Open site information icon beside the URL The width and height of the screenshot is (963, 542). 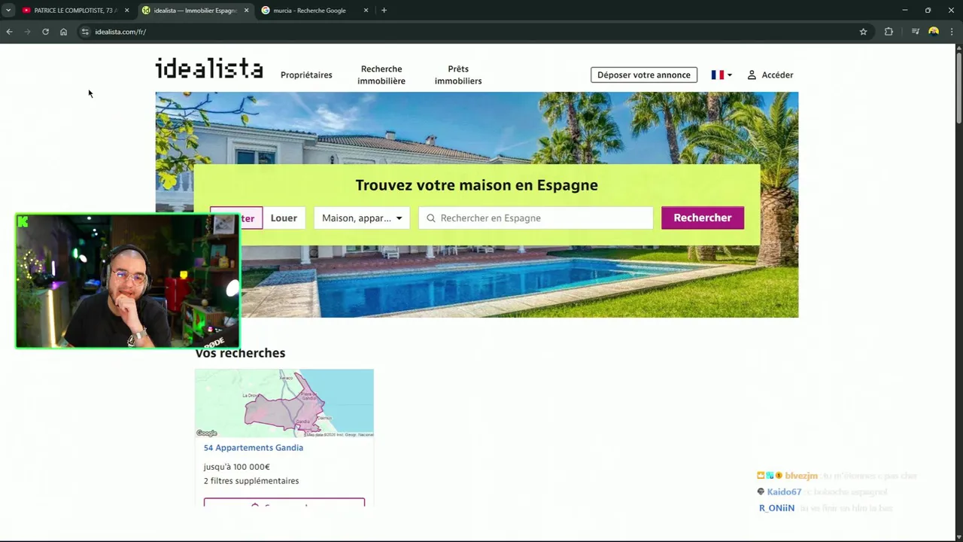(85, 32)
